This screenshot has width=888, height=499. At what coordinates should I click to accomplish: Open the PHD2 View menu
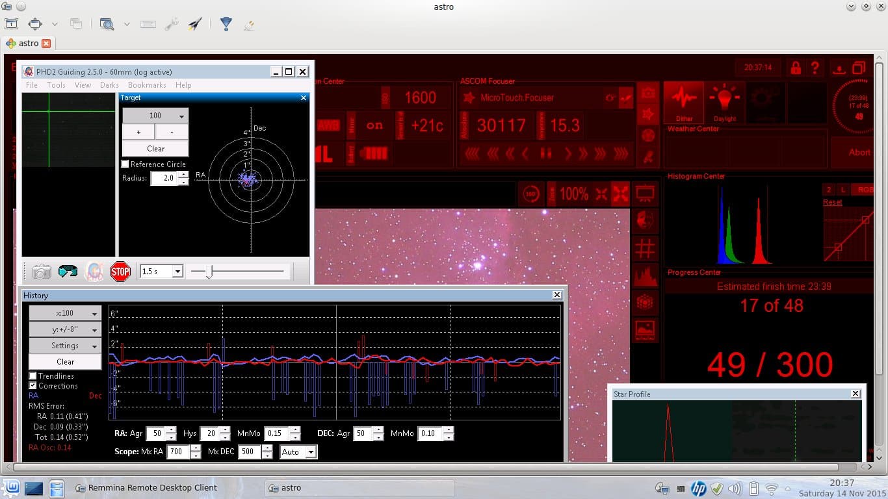(83, 85)
